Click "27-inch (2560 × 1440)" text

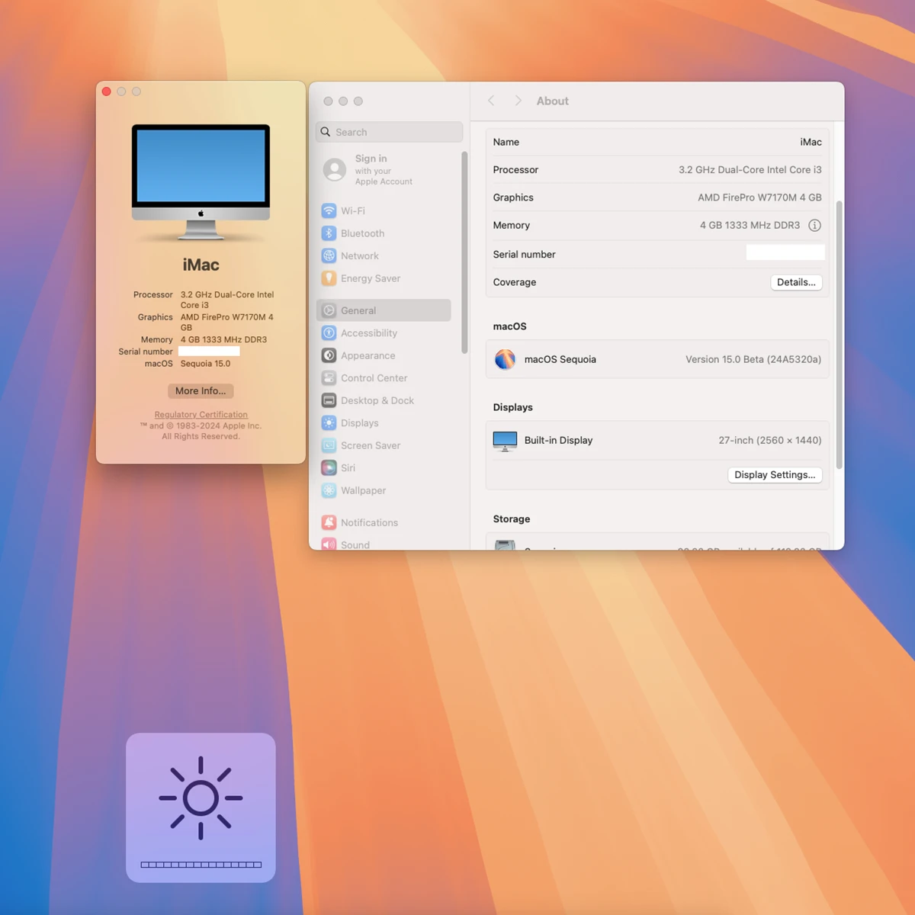770,441
